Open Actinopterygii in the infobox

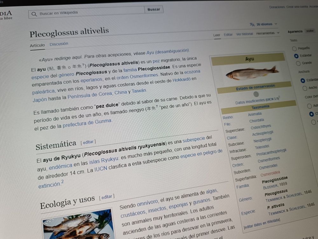[263, 134]
